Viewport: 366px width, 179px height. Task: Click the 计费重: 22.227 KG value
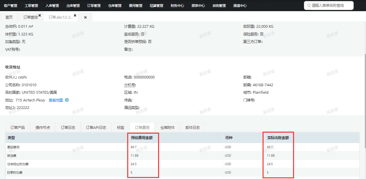coord(139,26)
